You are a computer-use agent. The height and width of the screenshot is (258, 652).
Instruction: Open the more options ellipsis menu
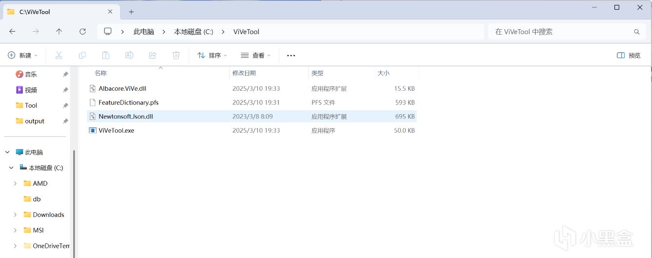click(291, 56)
